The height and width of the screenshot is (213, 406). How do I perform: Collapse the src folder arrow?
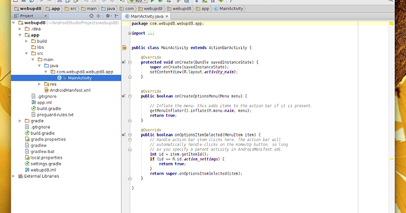point(26,54)
